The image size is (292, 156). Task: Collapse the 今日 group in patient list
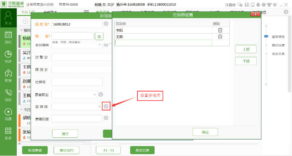coord(22,109)
